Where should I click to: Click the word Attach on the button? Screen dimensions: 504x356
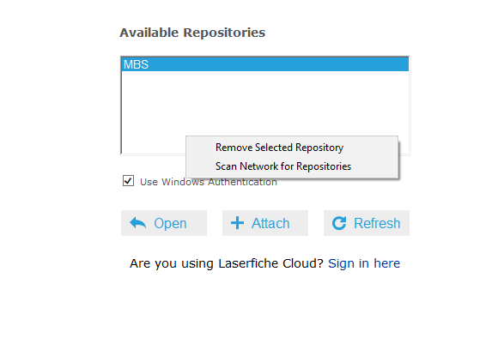click(270, 223)
